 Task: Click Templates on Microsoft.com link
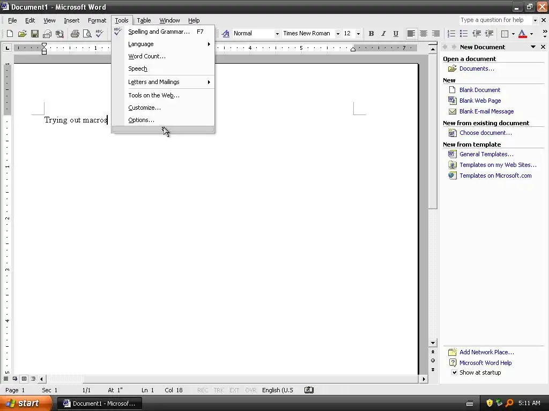point(495,176)
